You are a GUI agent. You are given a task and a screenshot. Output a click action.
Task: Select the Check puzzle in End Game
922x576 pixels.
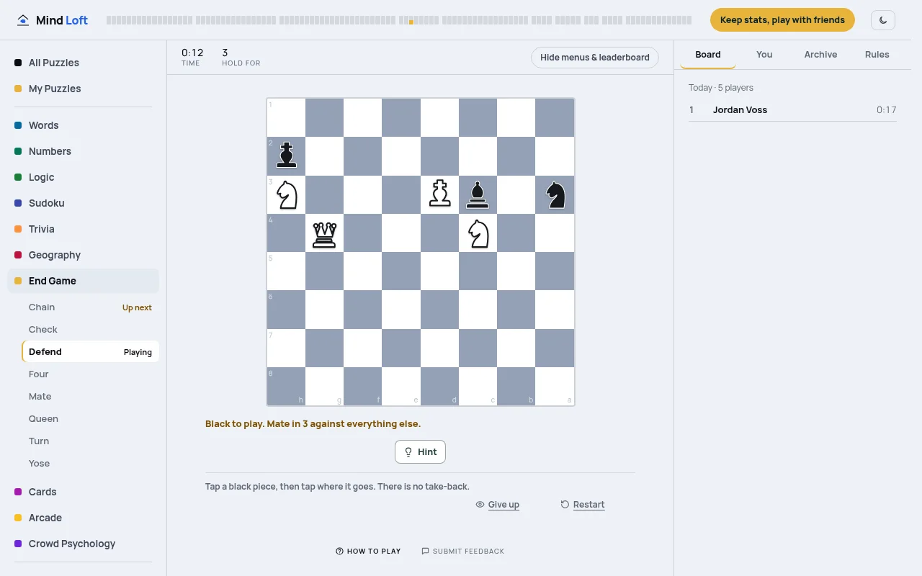90,330
